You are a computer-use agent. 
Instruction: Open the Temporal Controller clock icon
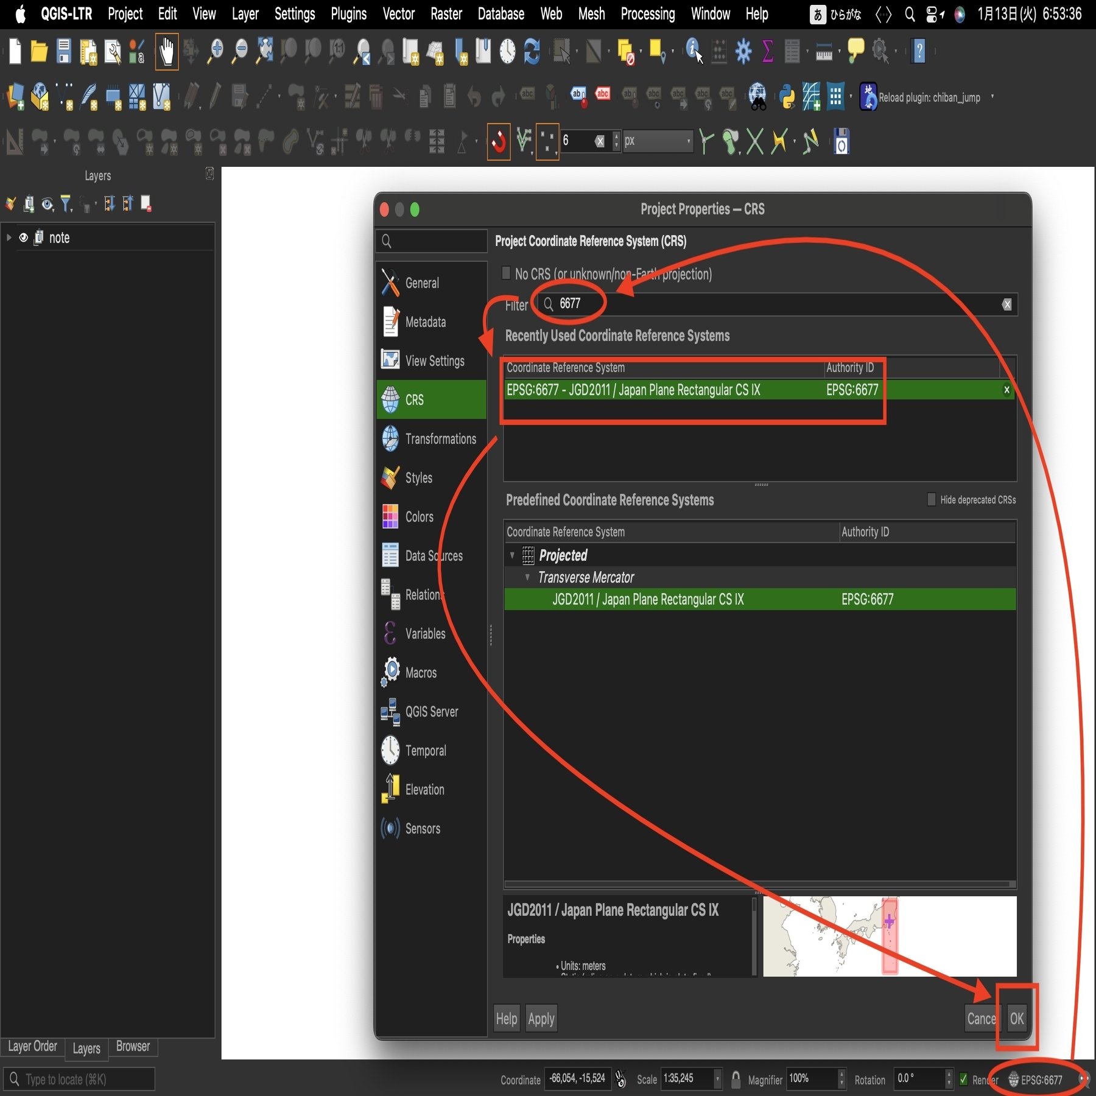(507, 52)
